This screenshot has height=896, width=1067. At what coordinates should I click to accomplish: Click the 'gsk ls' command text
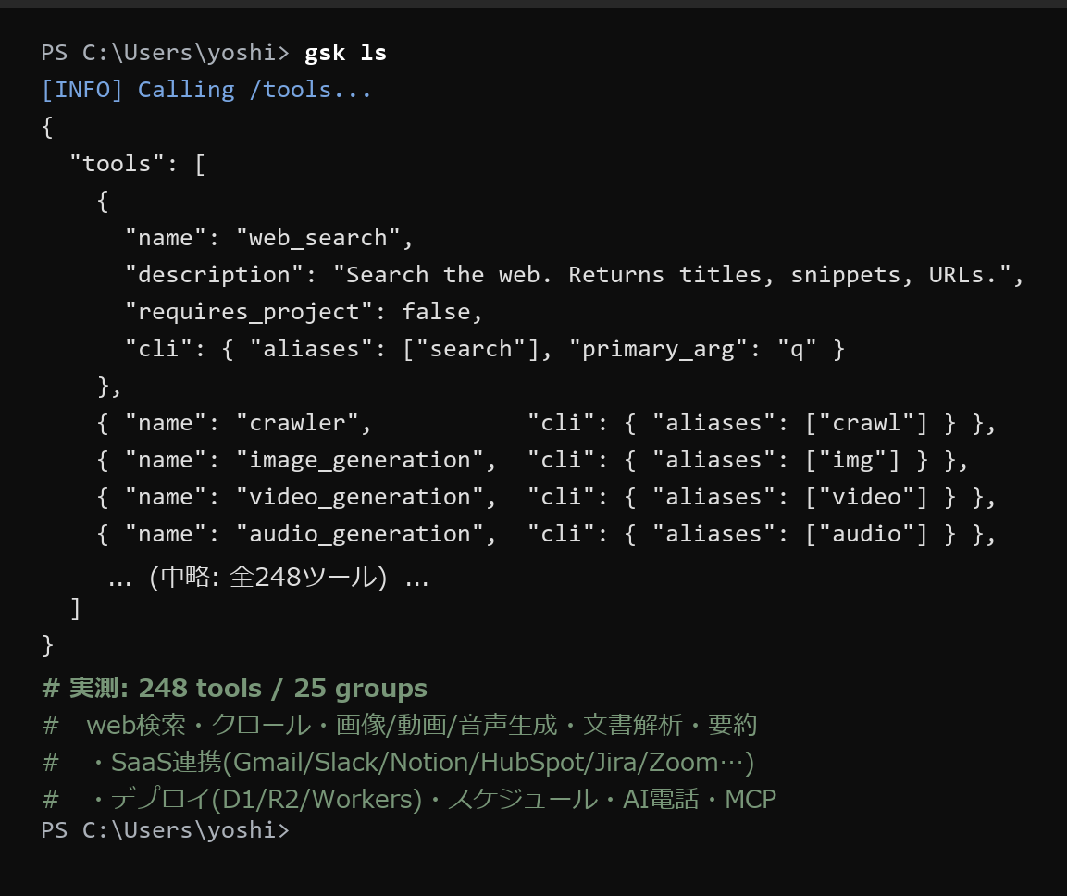(x=345, y=53)
